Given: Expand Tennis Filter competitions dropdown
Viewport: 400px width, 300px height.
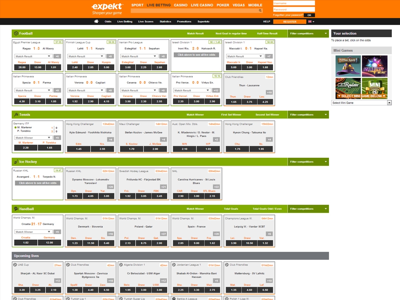Looking at the screenshot, I should (x=308, y=115).
